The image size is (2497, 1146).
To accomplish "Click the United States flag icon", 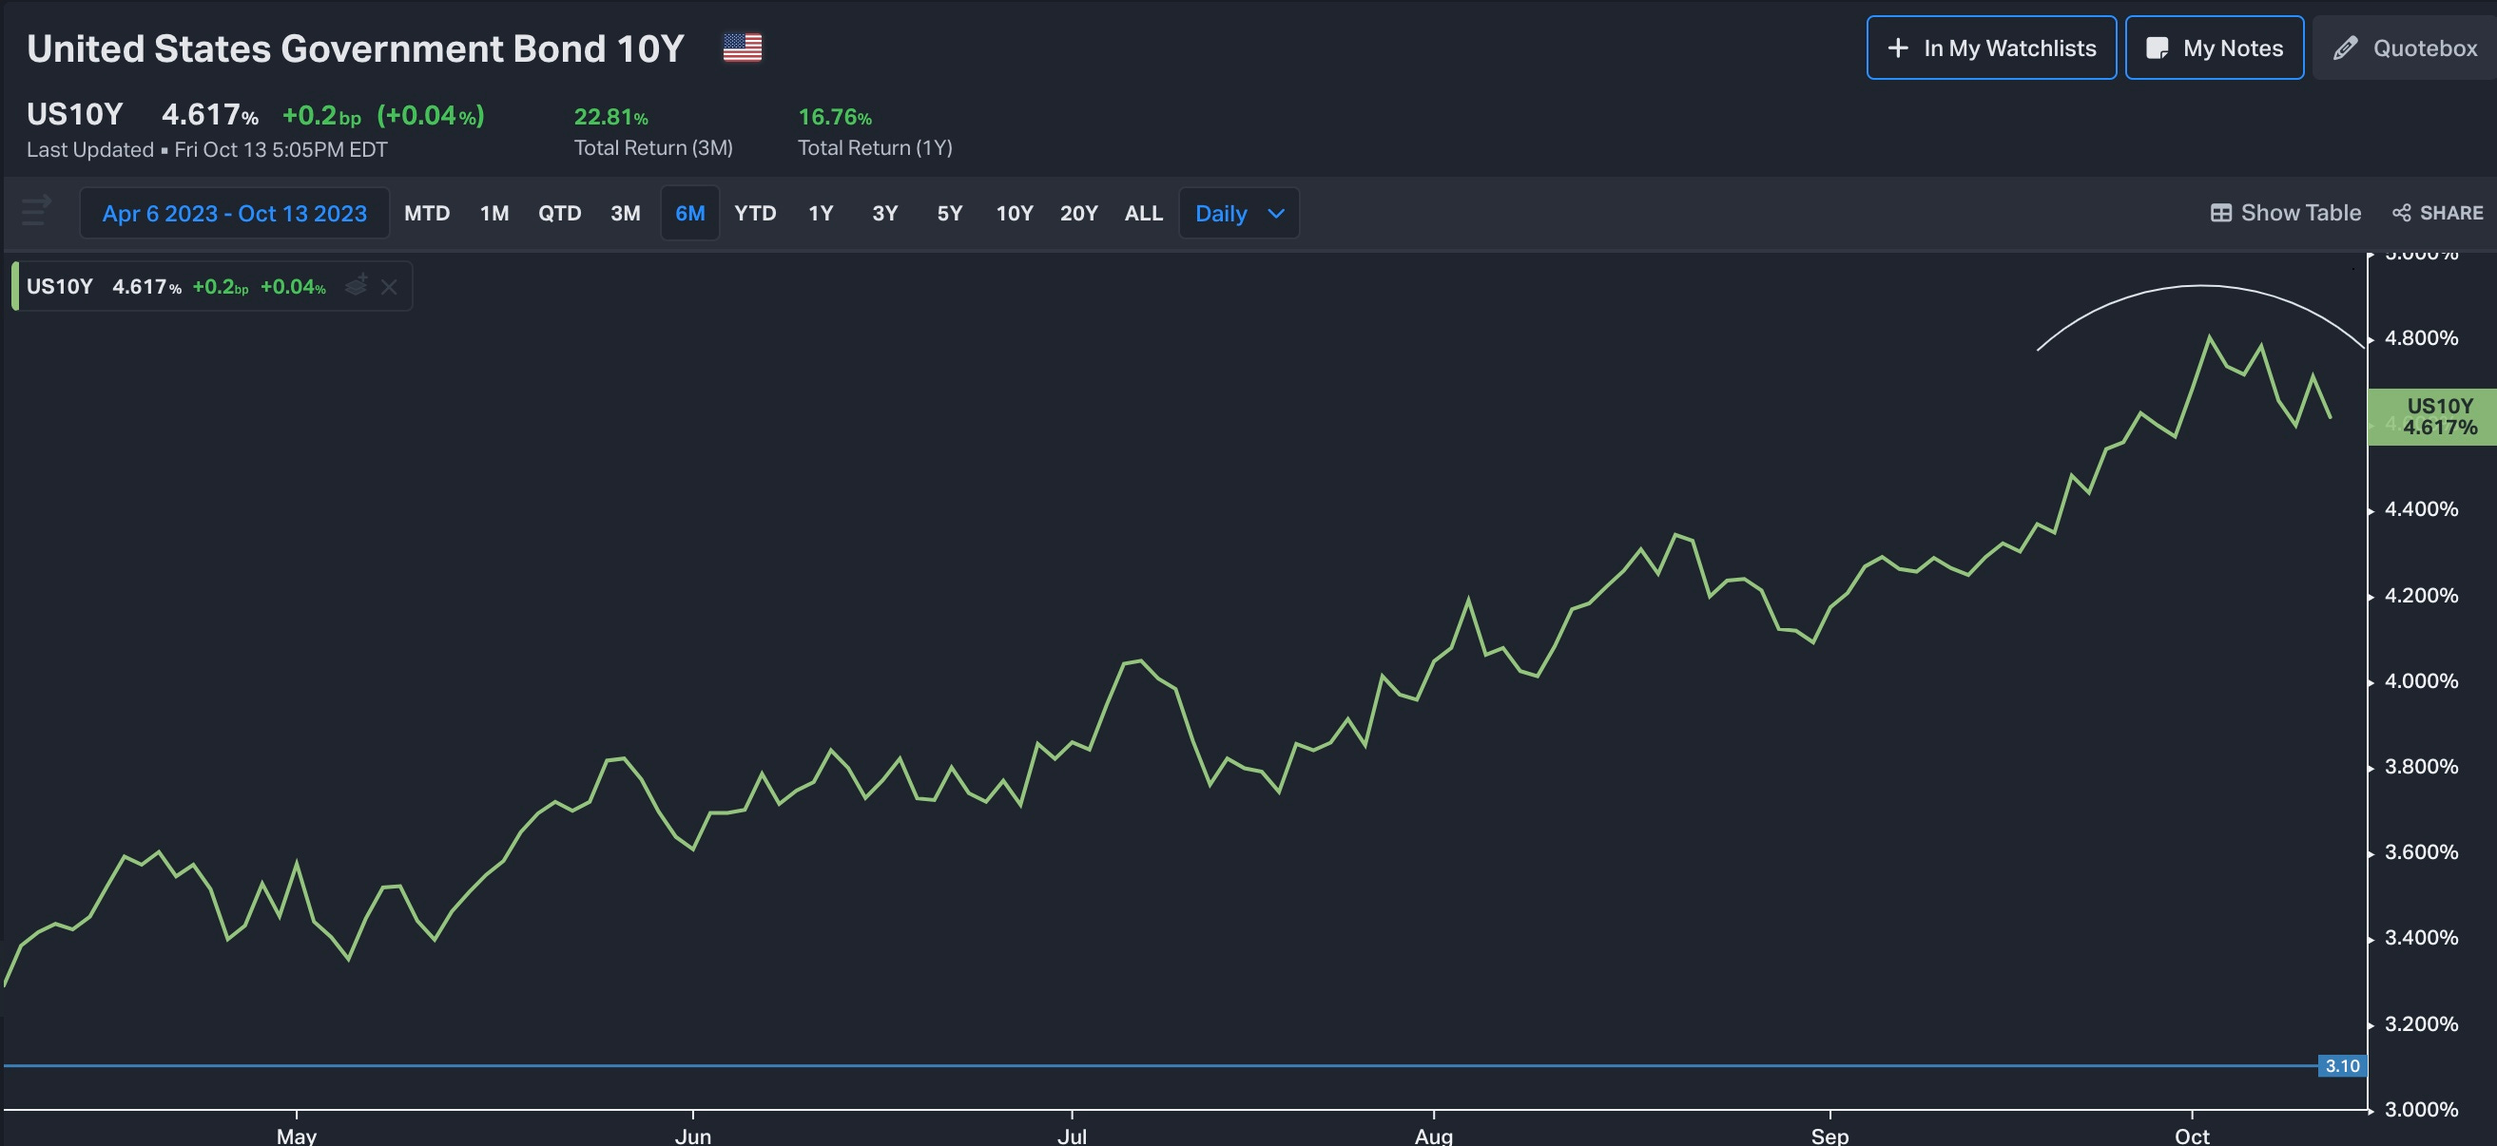I will [x=742, y=48].
